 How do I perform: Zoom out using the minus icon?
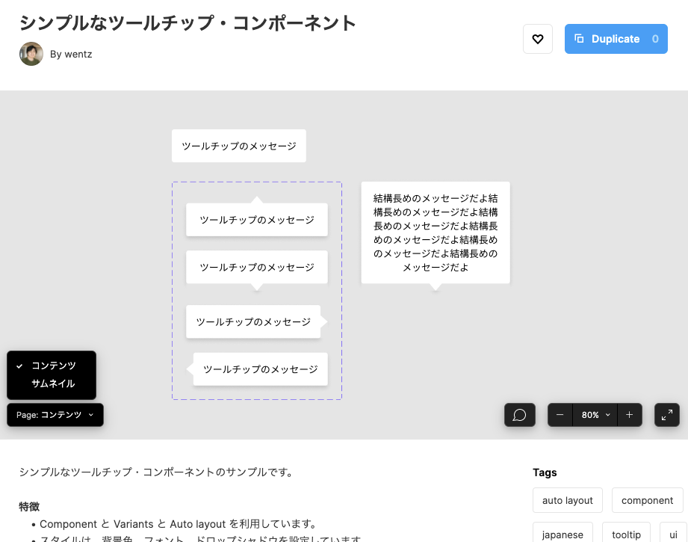pyautogui.click(x=560, y=415)
